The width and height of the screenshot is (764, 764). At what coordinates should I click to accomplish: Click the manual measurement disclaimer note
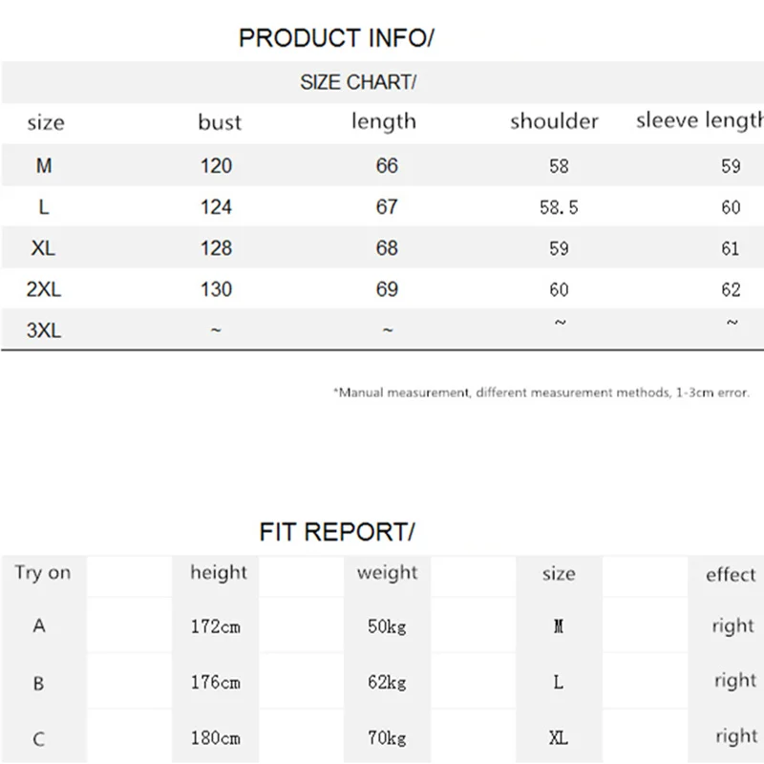541,393
